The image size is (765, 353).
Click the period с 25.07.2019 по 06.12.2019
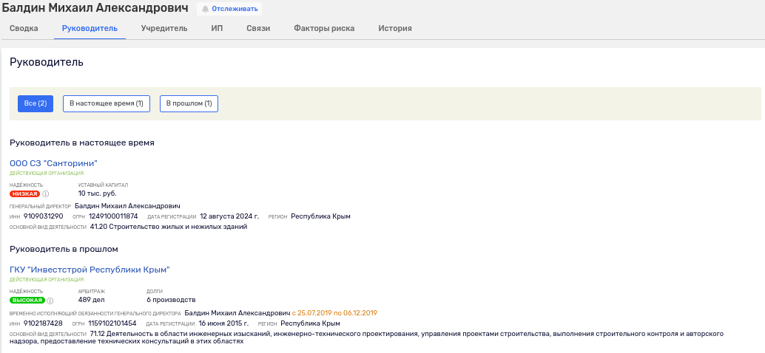coord(334,313)
